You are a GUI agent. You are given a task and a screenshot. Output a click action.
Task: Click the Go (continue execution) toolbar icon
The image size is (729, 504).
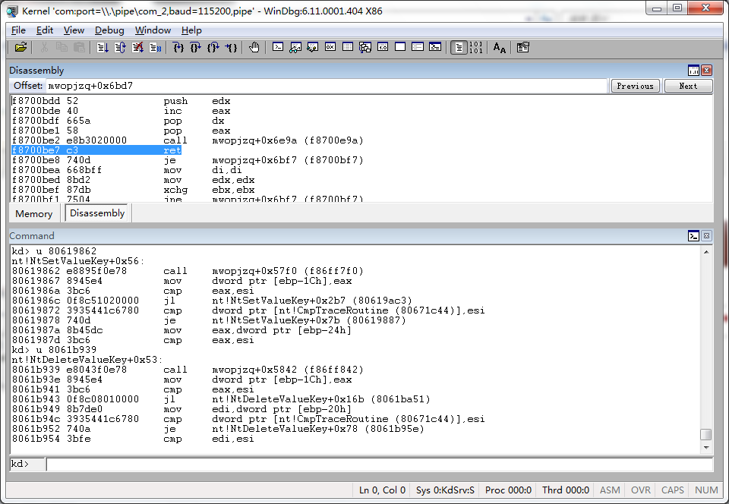click(103, 47)
